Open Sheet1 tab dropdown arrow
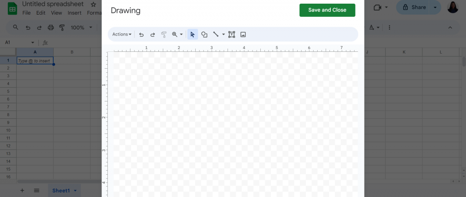The width and height of the screenshot is (466, 197). [75, 191]
